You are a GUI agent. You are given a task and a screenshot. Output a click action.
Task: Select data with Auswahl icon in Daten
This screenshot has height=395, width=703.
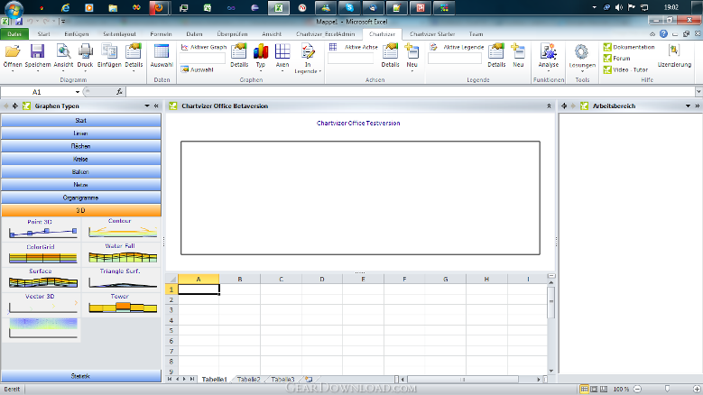point(162,56)
